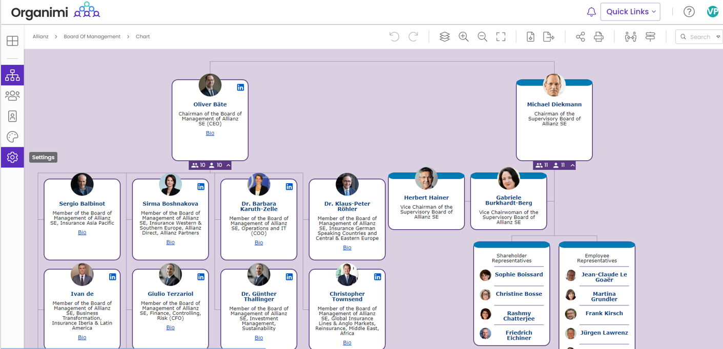Click in the Search input field
The image size is (723, 349).
pos(699,37)
